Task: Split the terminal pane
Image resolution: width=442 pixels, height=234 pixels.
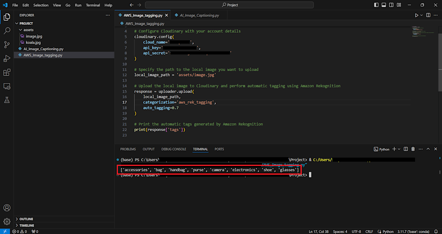Action: tap(406, 149)
